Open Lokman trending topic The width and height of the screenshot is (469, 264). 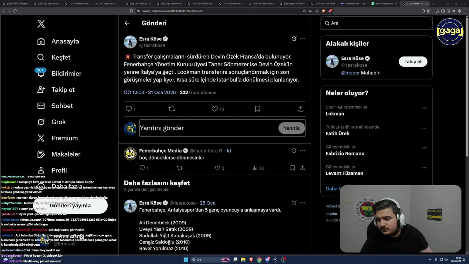click(335, 114)
